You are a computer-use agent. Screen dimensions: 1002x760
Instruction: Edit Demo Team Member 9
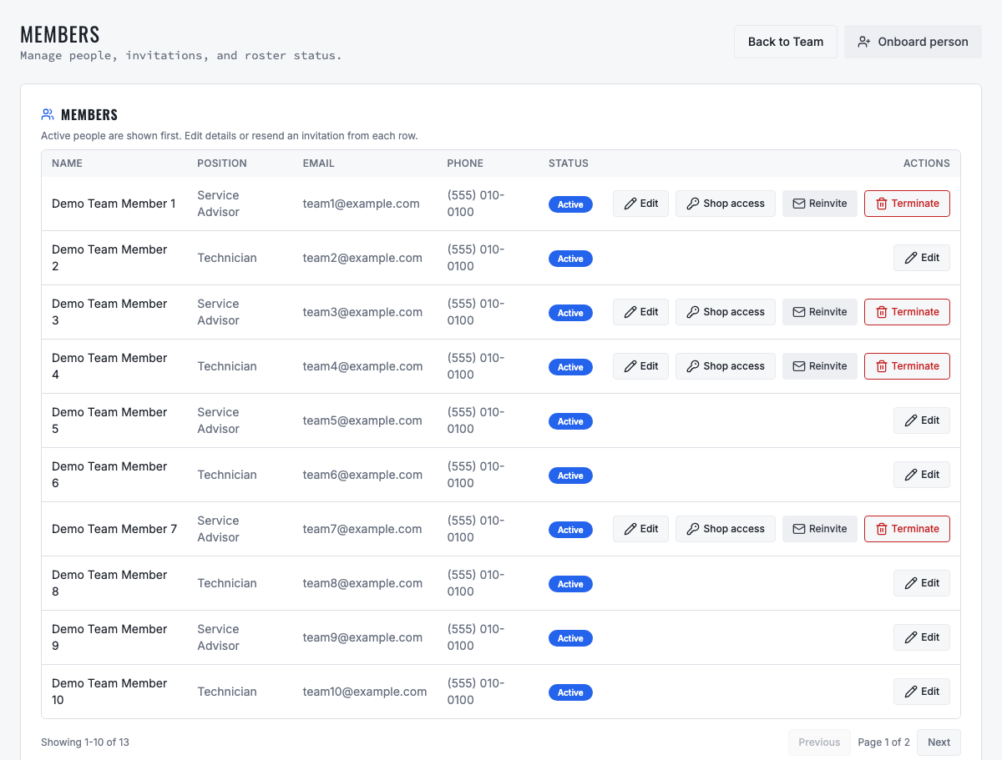[x=922, y=637]
